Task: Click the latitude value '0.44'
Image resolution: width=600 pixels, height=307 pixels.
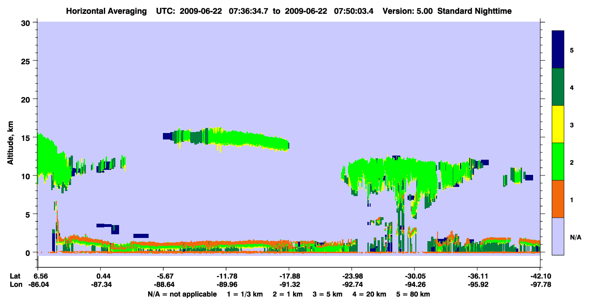Action: pos(103,276)
